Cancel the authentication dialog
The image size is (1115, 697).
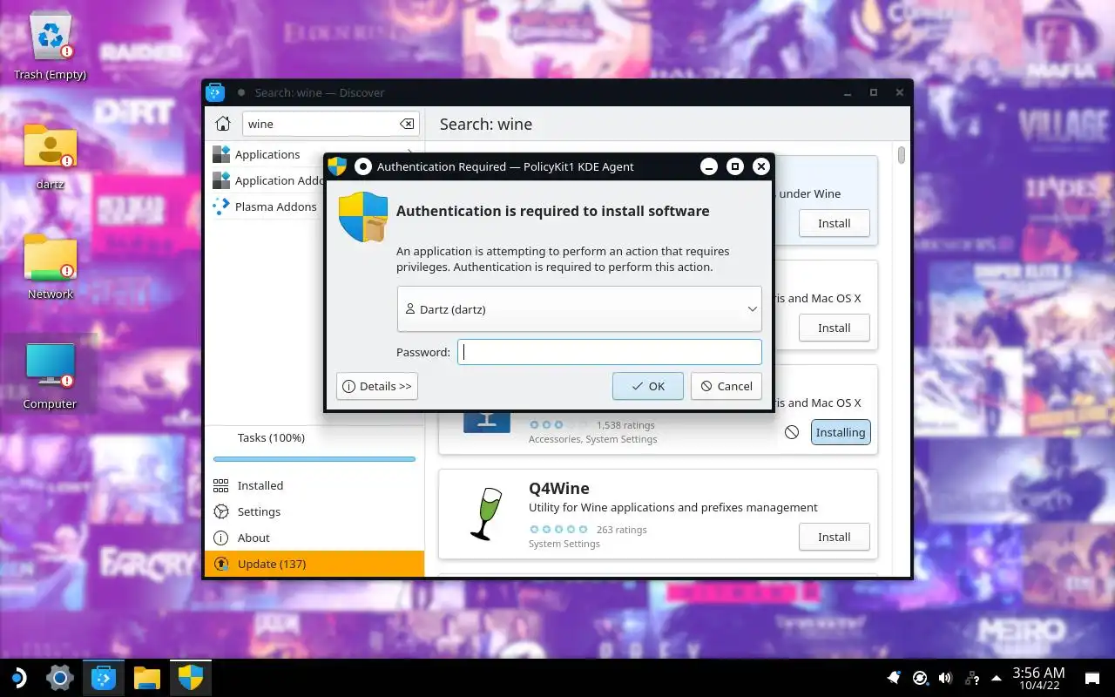pos(726,386)
